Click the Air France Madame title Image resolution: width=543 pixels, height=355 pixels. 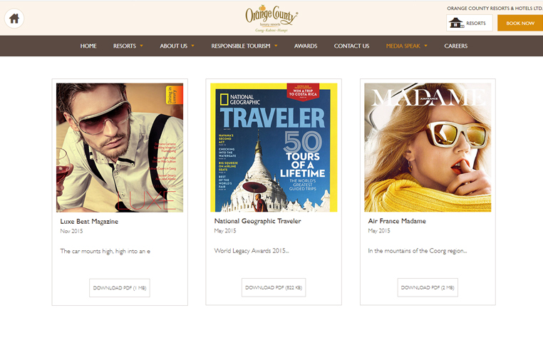point(397,221)
